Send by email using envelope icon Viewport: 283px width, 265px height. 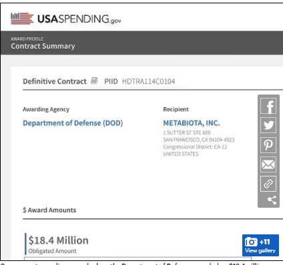(268, 164)
